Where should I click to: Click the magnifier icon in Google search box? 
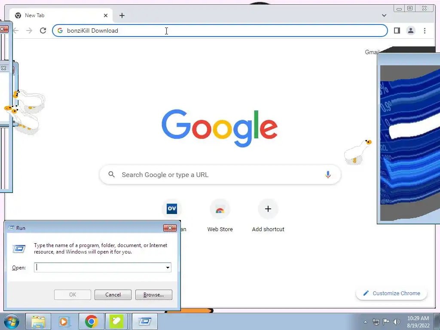[111, 174]
